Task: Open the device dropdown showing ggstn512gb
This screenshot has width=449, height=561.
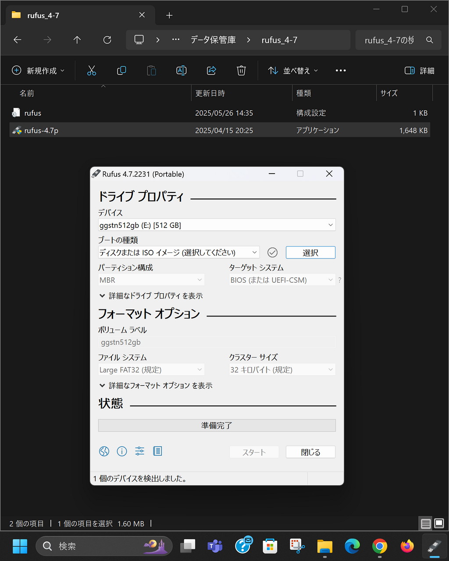Action: click(x=217, y=225)
